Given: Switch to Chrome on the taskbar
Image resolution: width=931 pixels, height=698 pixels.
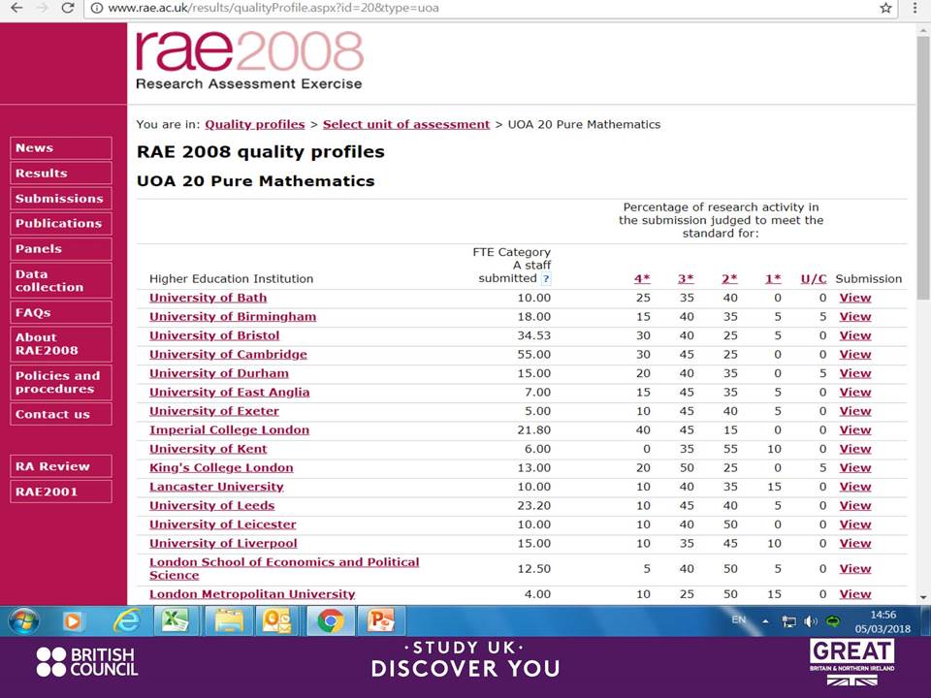Looking at the screenshot, I should click(x=331, y=621).
